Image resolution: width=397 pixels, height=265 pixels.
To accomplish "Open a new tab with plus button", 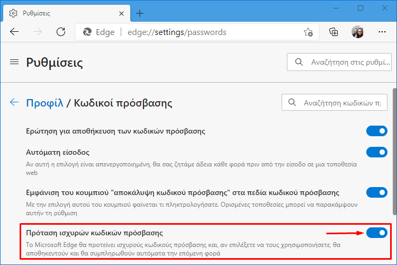I will point(140,13).
